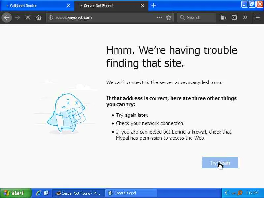Click 'Check your network connection.' text

tap(150, 123)
